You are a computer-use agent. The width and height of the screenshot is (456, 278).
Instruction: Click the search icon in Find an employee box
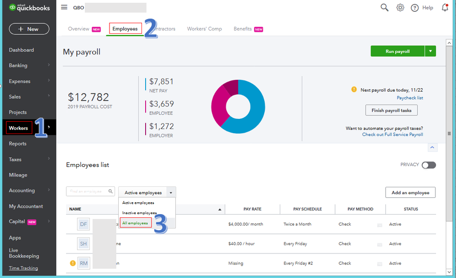pos(110,191)
